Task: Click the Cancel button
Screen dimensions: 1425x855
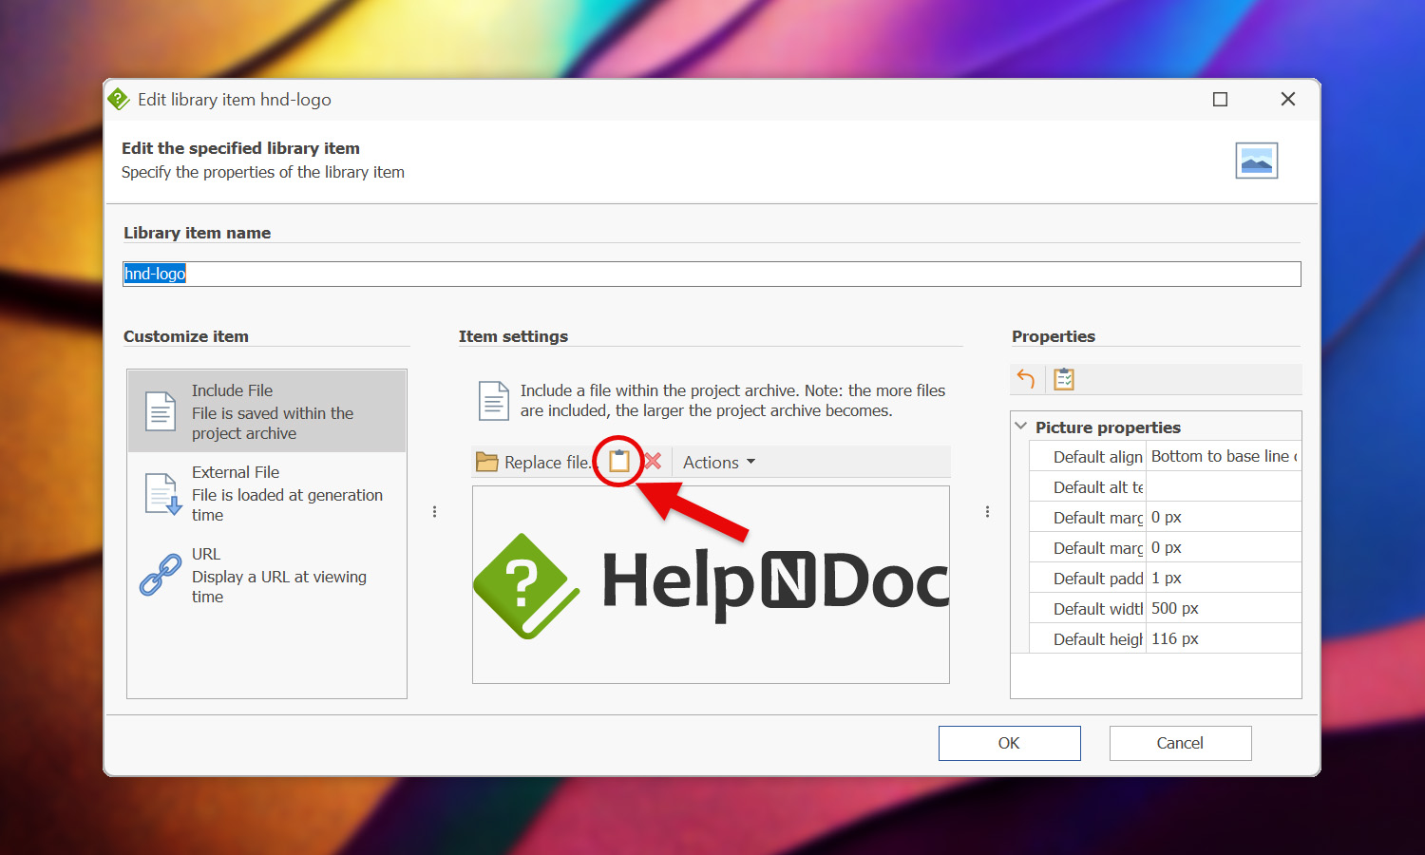Action: 1180,743
